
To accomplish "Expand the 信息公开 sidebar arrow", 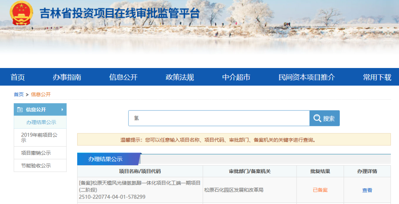I will [62, 109].
